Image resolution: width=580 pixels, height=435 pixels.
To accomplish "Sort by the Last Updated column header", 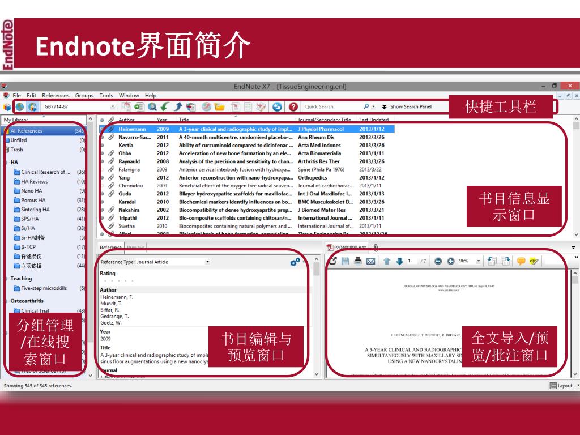I will 374,120.
